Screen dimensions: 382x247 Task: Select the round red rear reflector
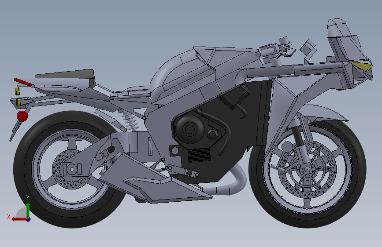tap(22, 116)
